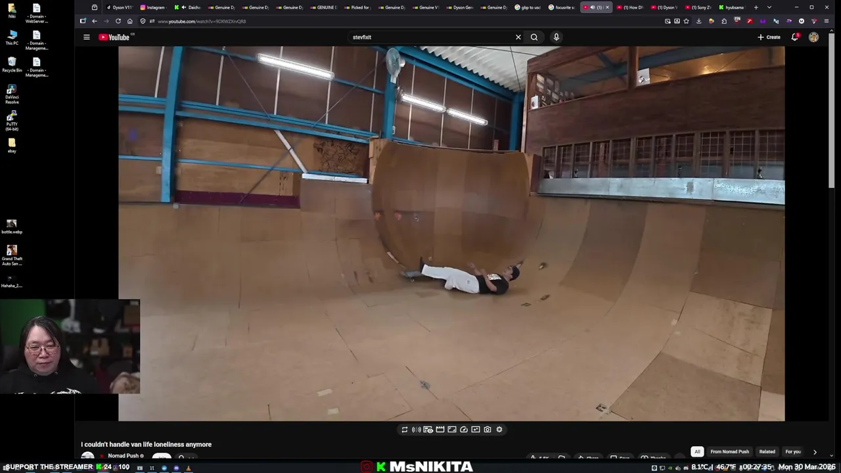Open the browser downloads arrow icon
The image size is (841, 473).
(x=698, y=21)
